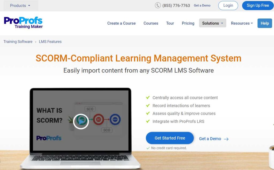This screenshot has height=170, width=274.
Task: Go to the Courses menu item
Action: [x=151, y=23]
